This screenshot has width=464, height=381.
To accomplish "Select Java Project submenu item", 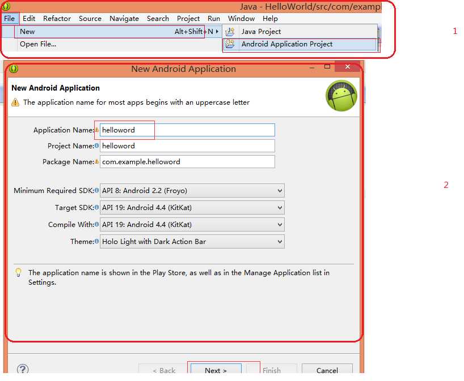I will [300, 32].
